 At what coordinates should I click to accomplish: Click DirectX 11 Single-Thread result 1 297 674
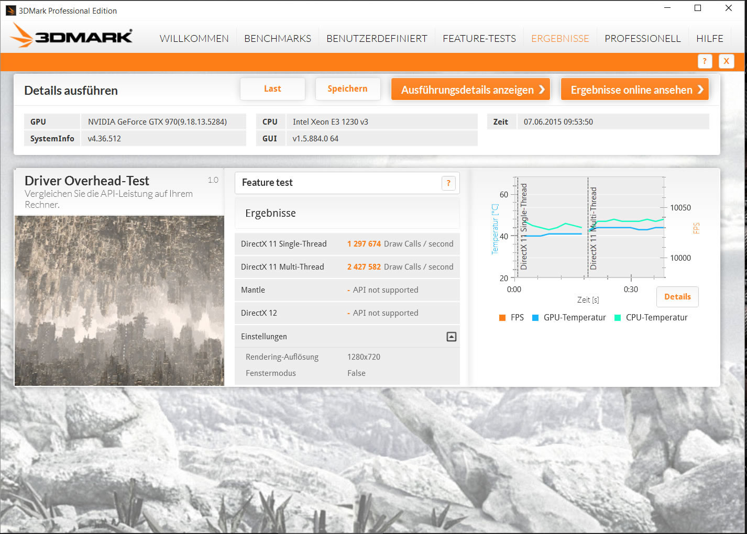364,244
